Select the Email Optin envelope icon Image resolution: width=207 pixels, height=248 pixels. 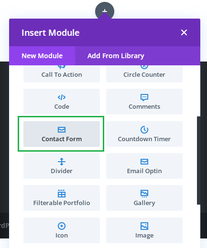pos(144,162)
